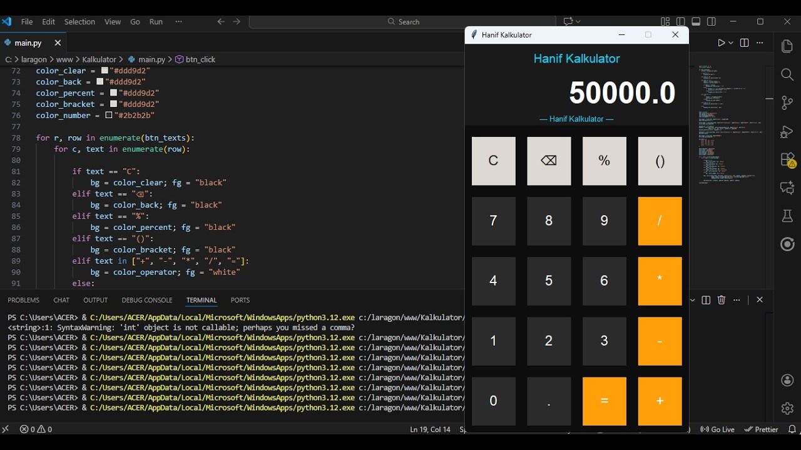Open the Accounts menu in activity bar
This screenshot has height=450, width=801.
pyautogui.click(x=787, y=380)
